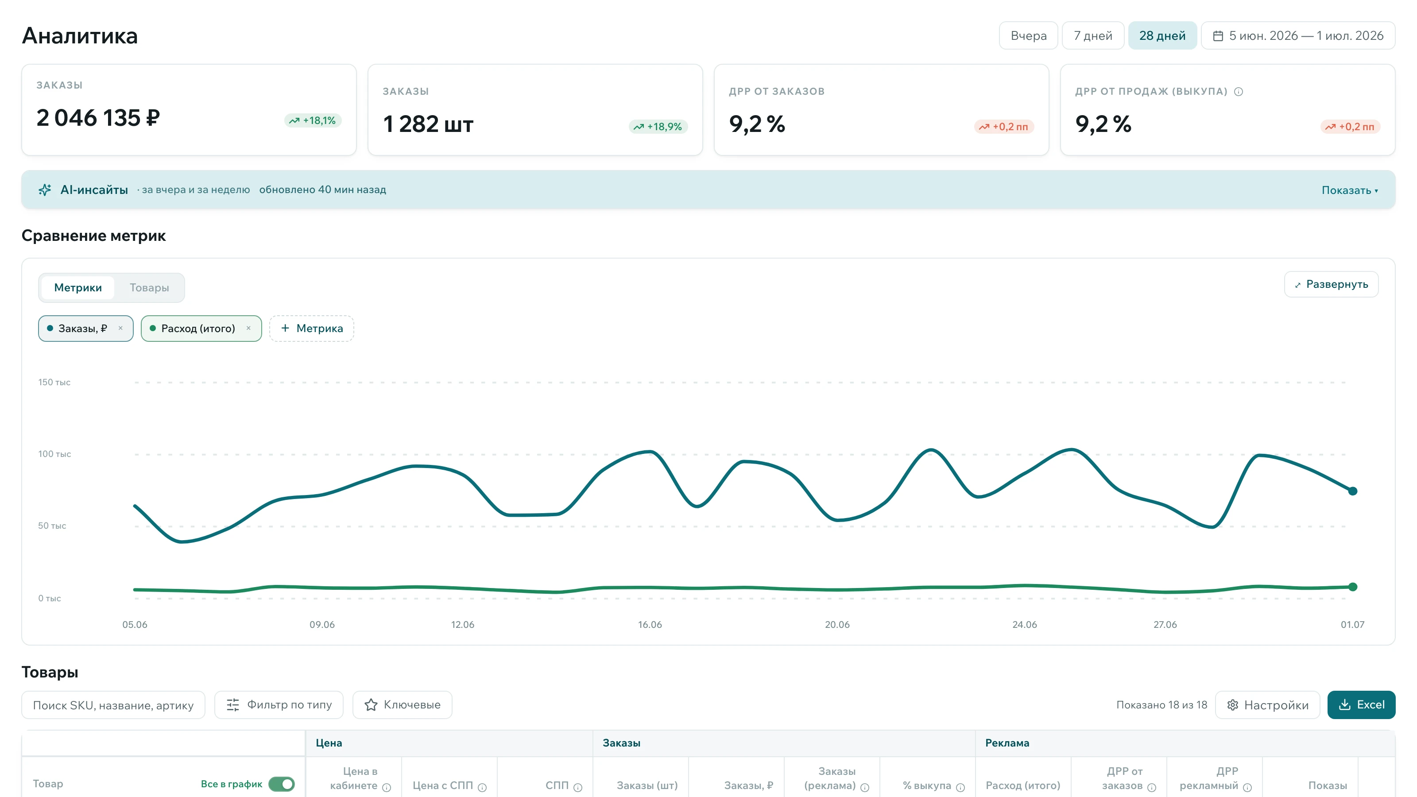Remove the Расход (итого) metric chip
The image size is (1417, 797).
(x=248, y=329)
